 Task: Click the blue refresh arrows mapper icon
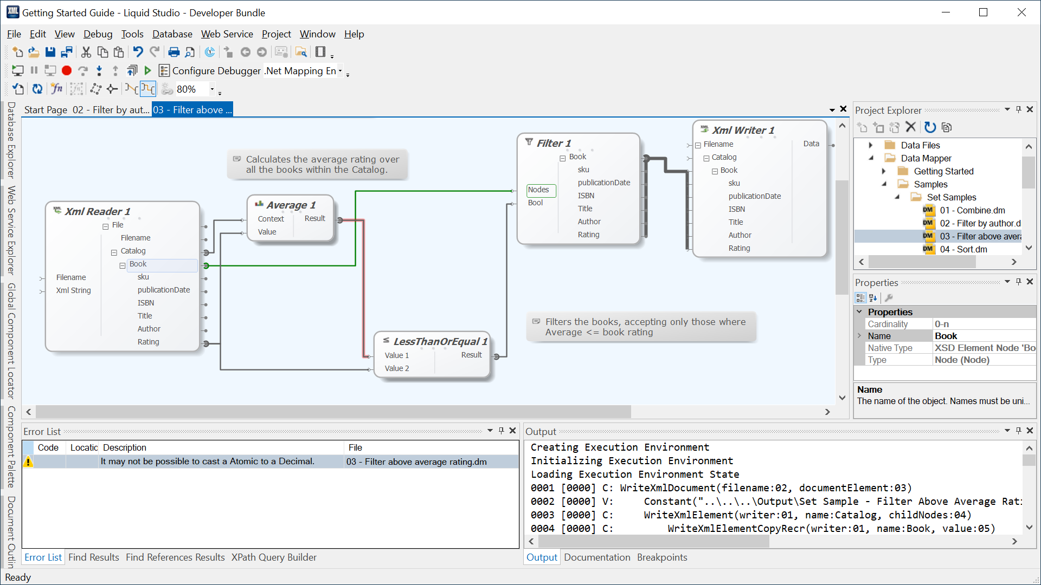[x=37, y=89]
